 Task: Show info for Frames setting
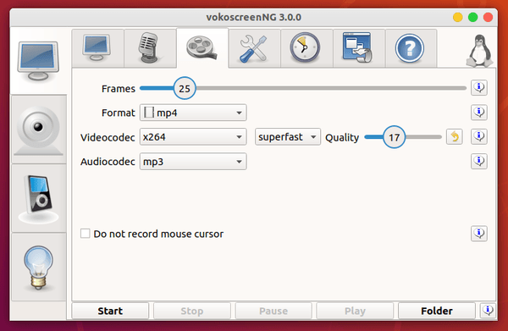click(479, 87)
